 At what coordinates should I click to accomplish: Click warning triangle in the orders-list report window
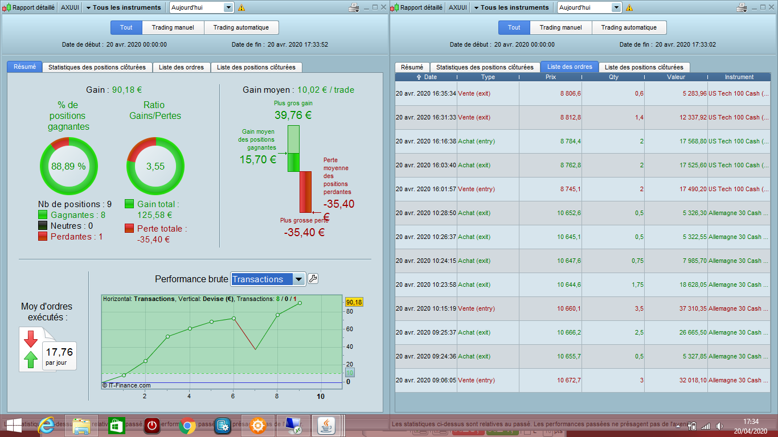tap(630, 8)
